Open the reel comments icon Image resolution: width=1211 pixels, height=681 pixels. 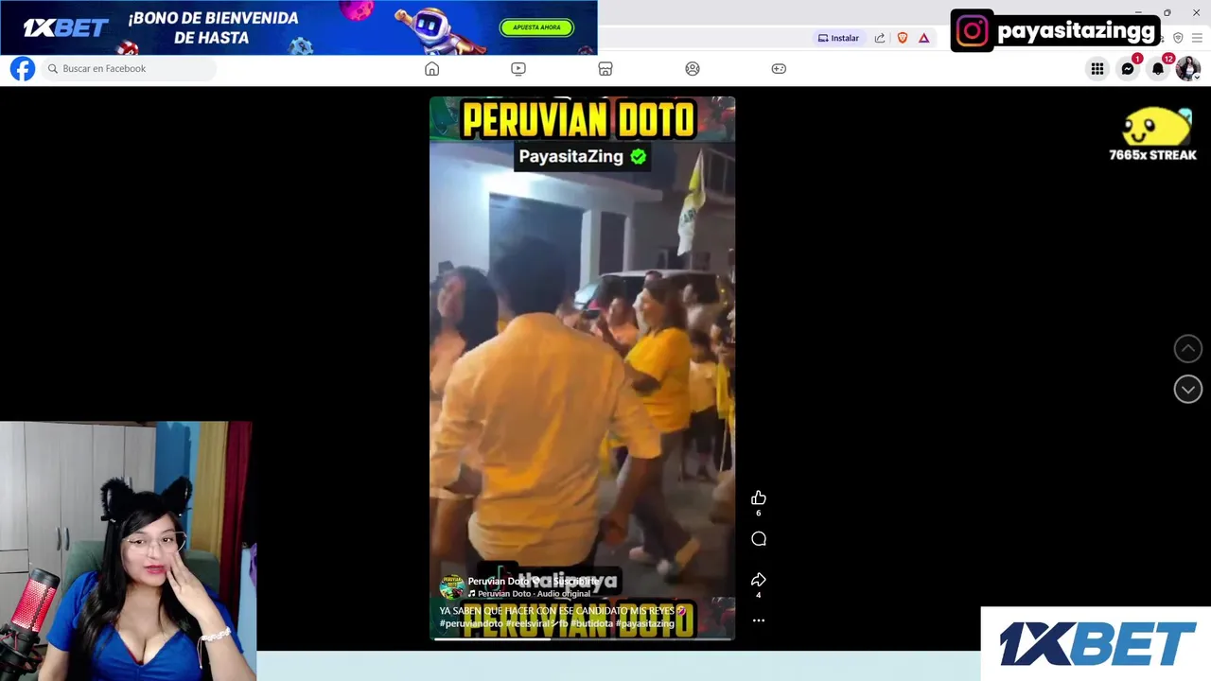pos(758,539)
